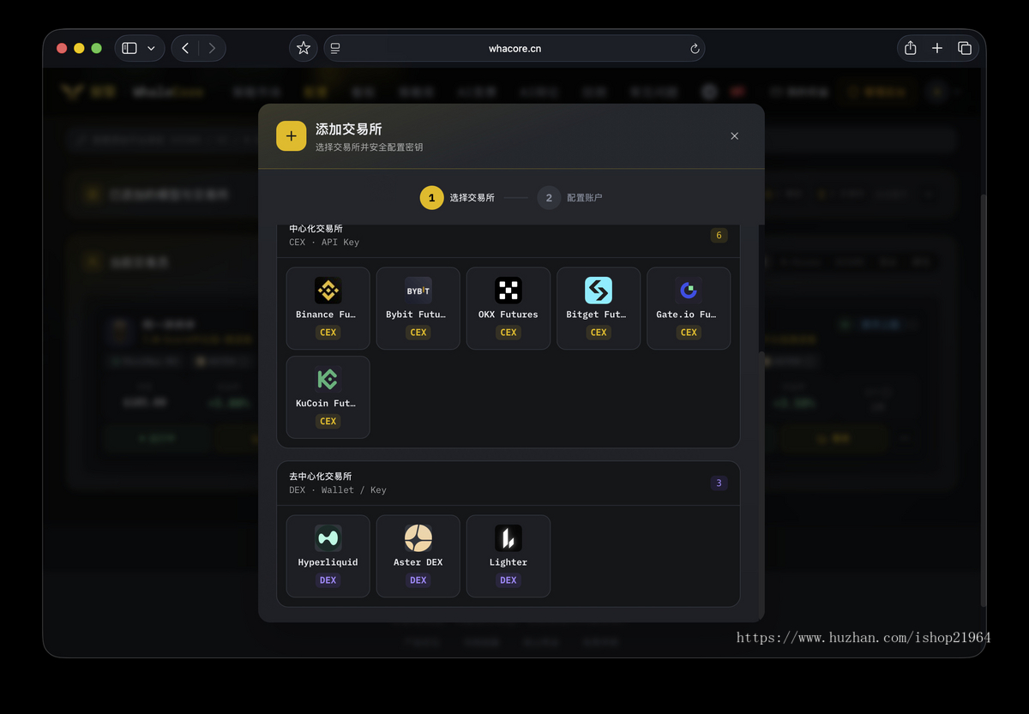
Task: Select the Bitget Futures exchange logo
Action: pos(599,291)
